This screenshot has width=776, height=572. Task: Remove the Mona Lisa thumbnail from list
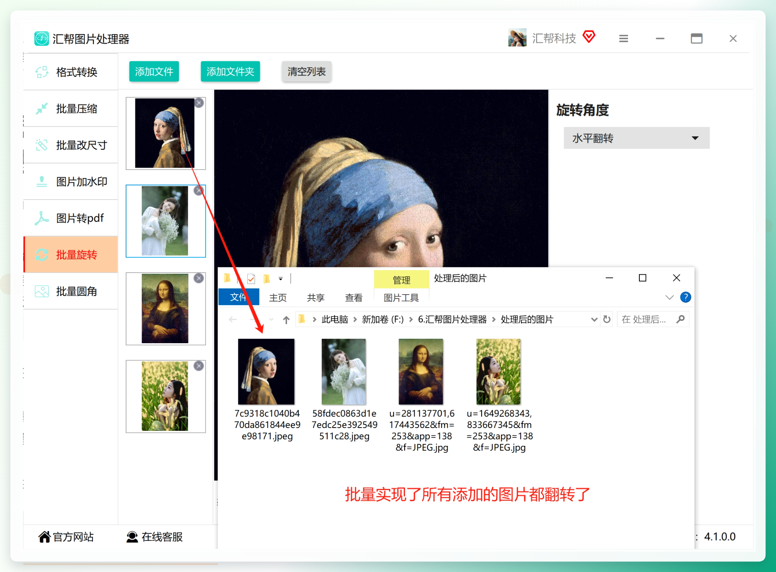199,278
